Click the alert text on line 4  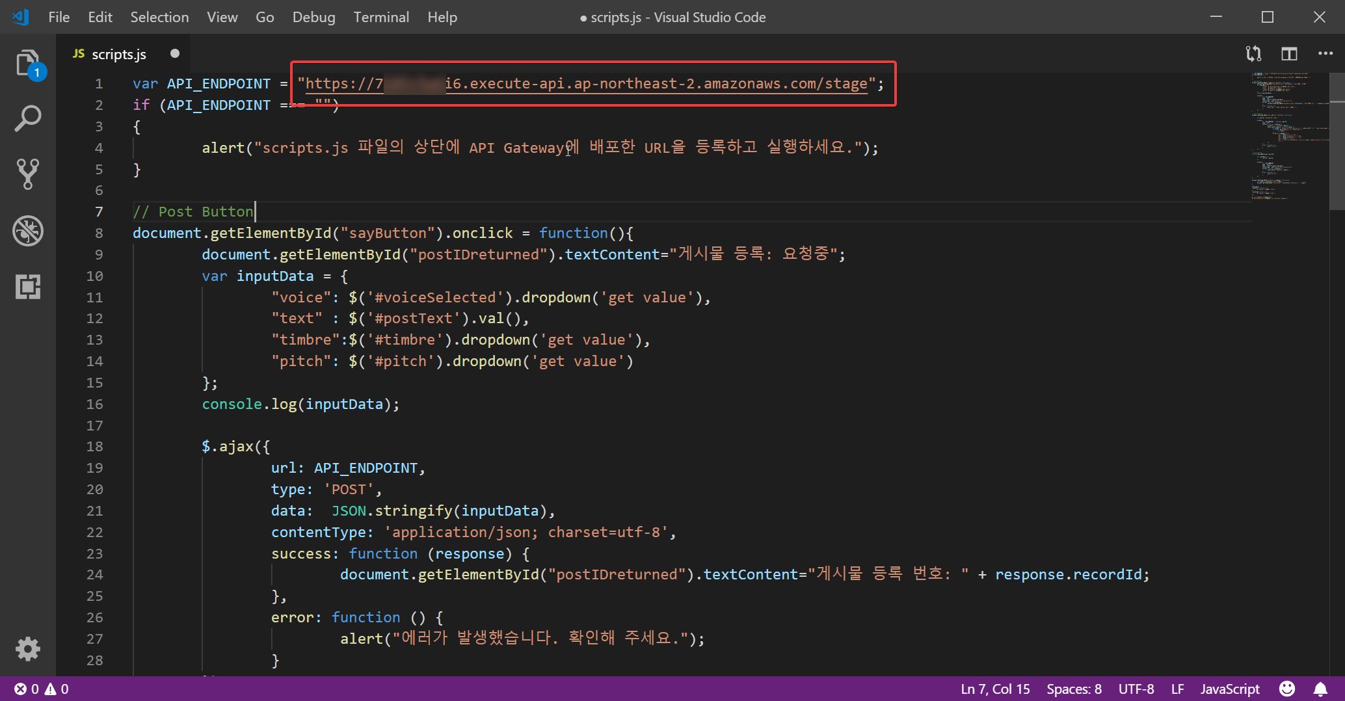(559, 148)
